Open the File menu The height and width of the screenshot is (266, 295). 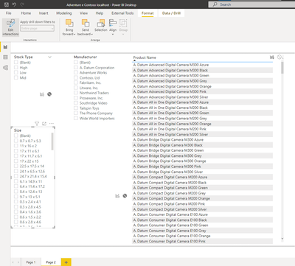(x=9, y=13)
